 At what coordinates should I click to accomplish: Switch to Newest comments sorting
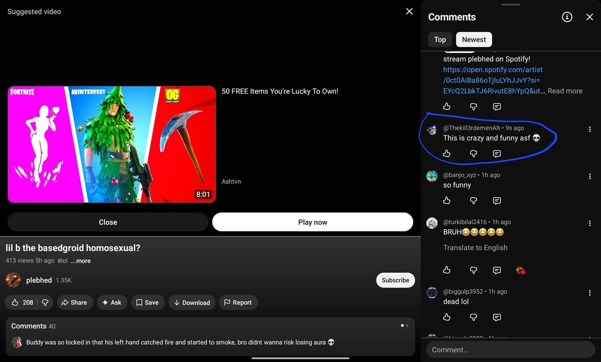[x=474, y=40]
